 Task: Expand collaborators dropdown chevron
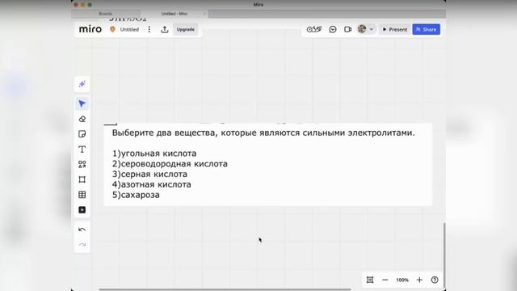[372, 29]
